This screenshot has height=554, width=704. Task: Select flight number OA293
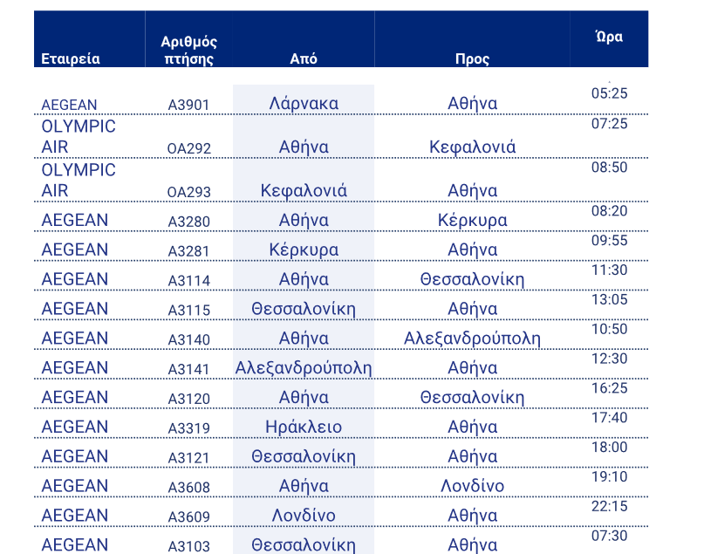coord(189,192)
